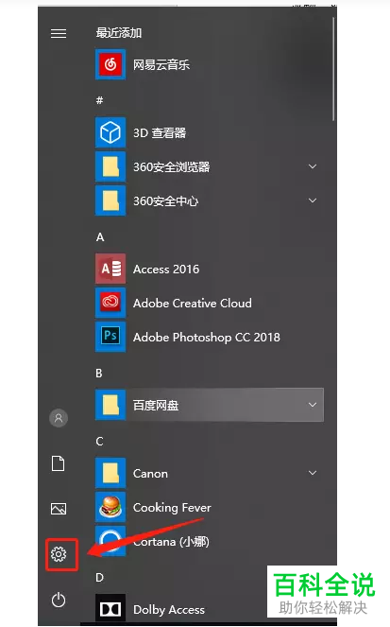Expand the Canon folder chevron
Image resolution: width=390 pixels, height=627 pixels.
tap(313, 473)
